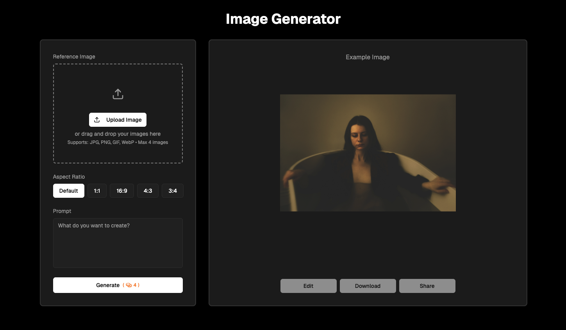Click the Upload Image button
The height and width of the screenshot is (330, 566).
click(x=118, y=120)
